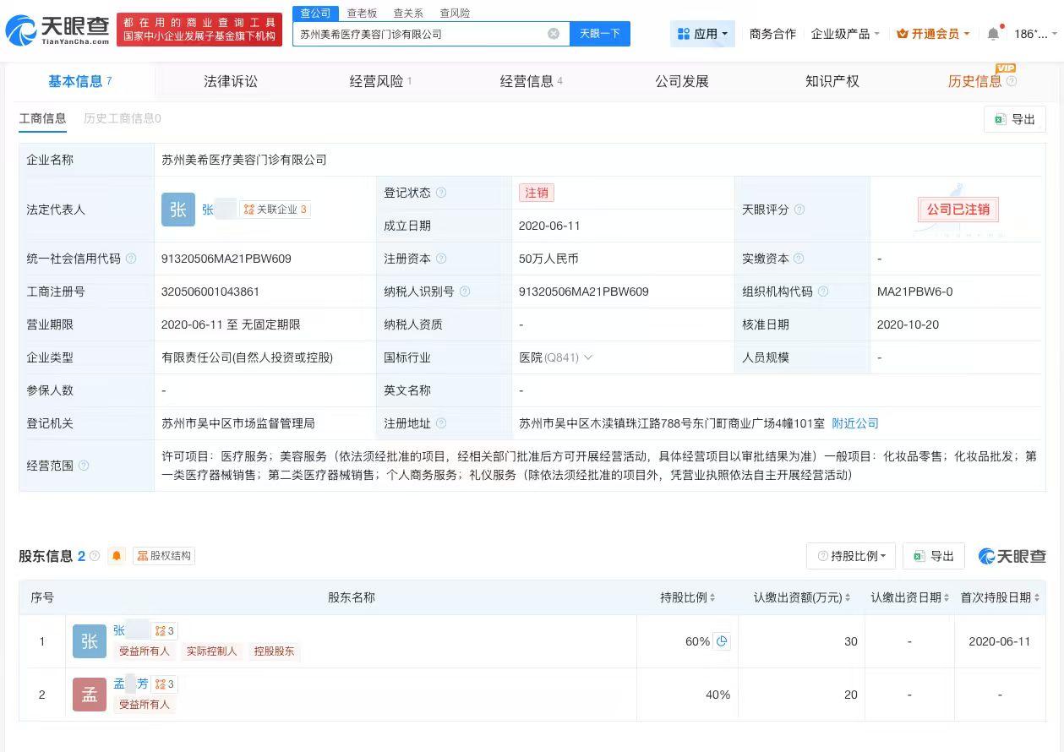The image size is (1064, 752).
Task: Open the account 186 dropdown
Action: tap(1035, 34)
